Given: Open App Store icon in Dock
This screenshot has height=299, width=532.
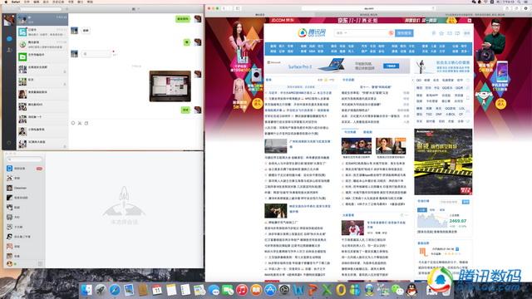Looking at the screenshot, I should click(270, 290).
